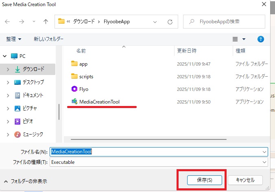Open the view layout options button
This screenshot has height=192, width=275.
click(x=239, y=39)
